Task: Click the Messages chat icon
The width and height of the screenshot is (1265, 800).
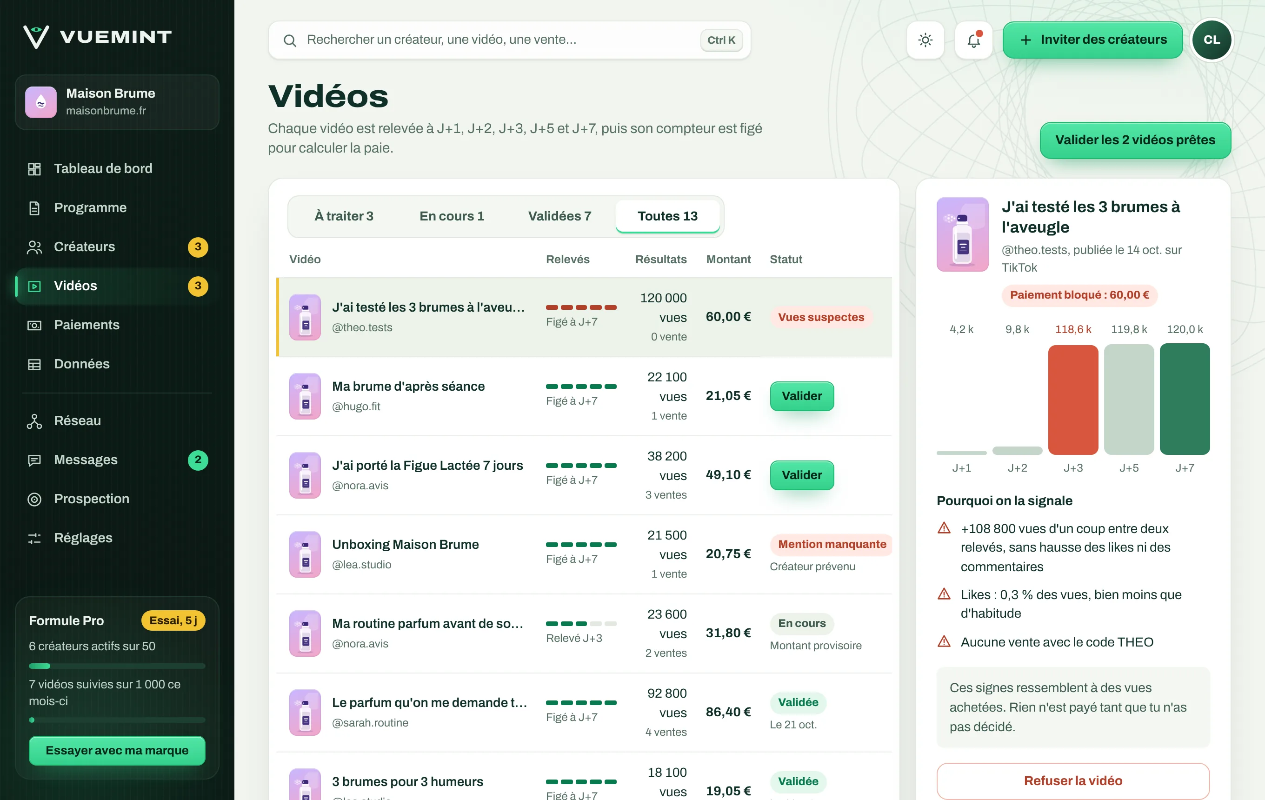Action: (x=34, y=460)
